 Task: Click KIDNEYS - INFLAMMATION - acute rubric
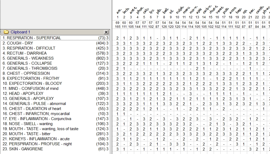click(x=55, y=139)
